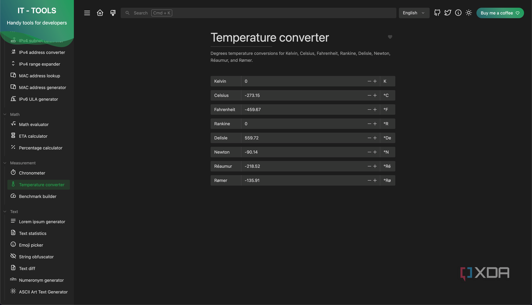This screenshot has height=305, width=532.
Task: Open MAC address lookup tool
Action: (39, 76)
